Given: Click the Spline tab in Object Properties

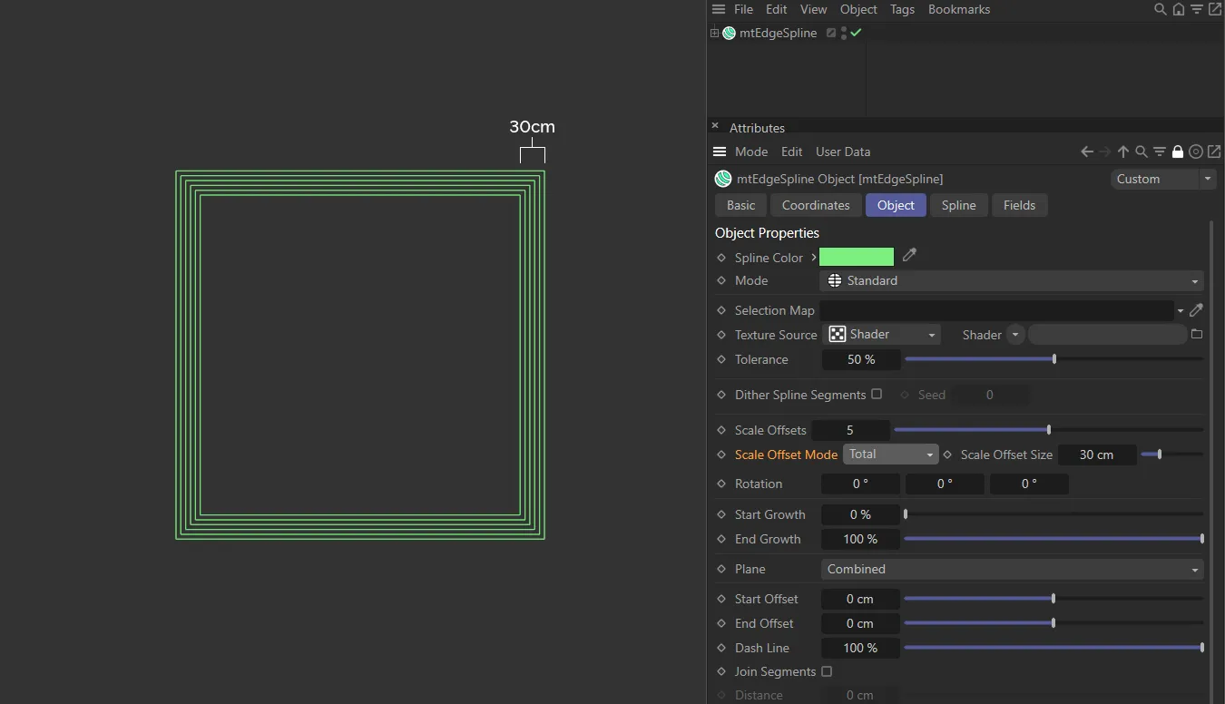Looking at the screenshot, I should pyautogui.click(x=959, y=205).
